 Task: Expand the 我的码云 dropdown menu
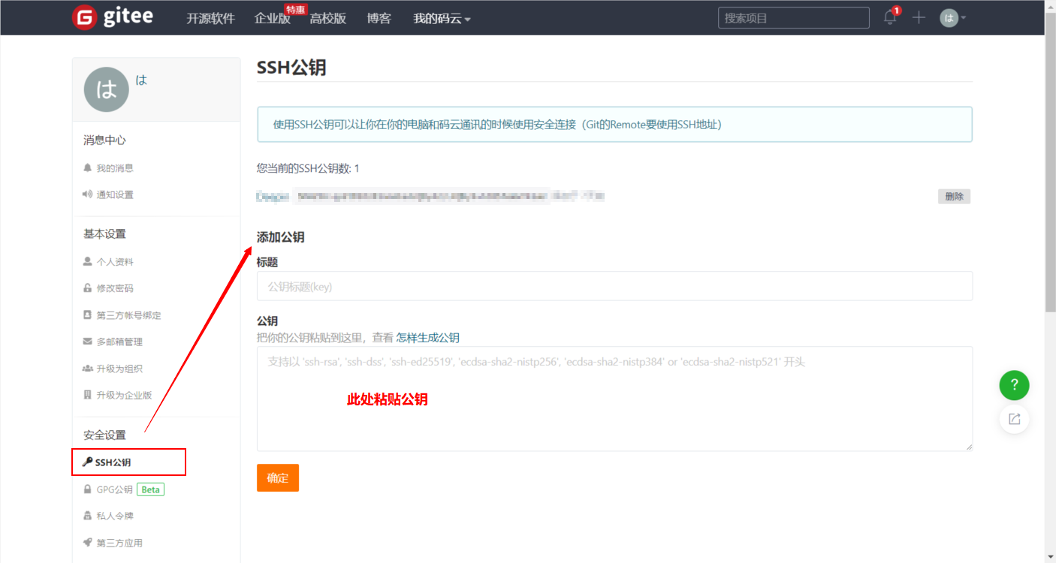tap(439, 18)
